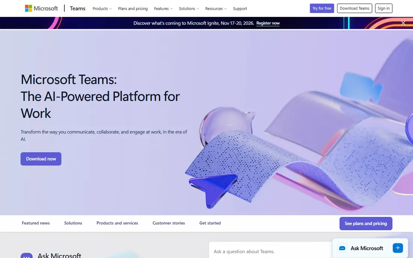
Task: Jump to Get started section
Action: pyautogui.click(x=210, y=223)
